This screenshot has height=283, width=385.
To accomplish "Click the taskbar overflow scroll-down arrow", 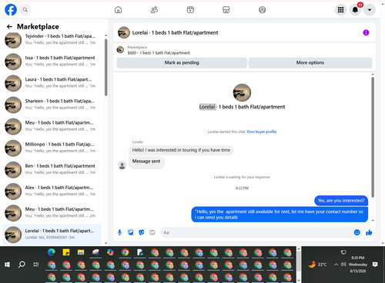I will tap(299, 281).
